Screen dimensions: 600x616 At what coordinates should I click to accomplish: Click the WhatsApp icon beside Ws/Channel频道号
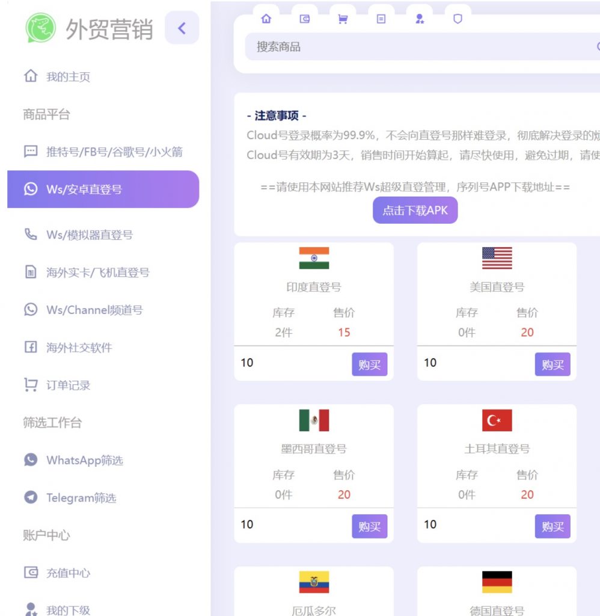tap(31, 310)
